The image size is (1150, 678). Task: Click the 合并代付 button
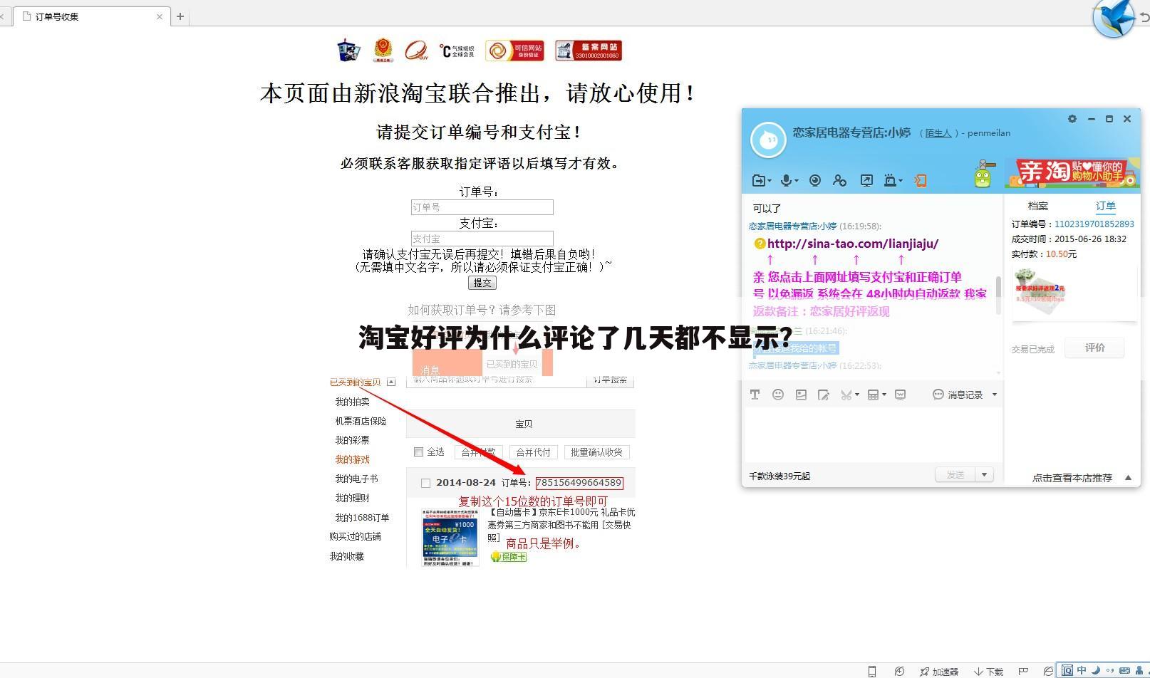(534, 452)
